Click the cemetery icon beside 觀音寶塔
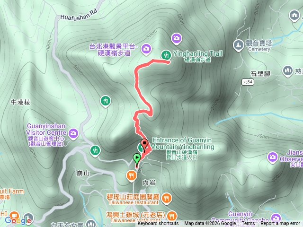303x227 pixels. [x=238, y=45]
